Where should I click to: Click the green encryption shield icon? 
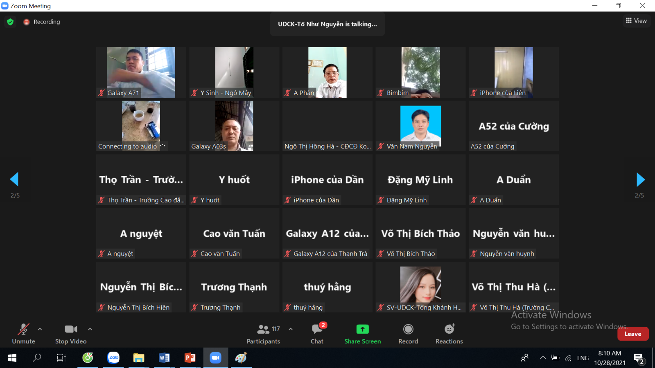[x=10, y=22]
